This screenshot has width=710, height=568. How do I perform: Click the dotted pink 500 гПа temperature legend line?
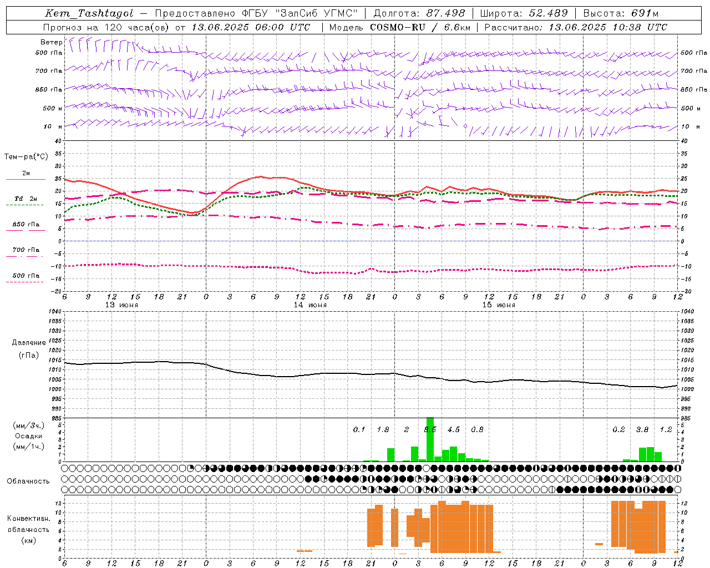(x=24, y=282)
